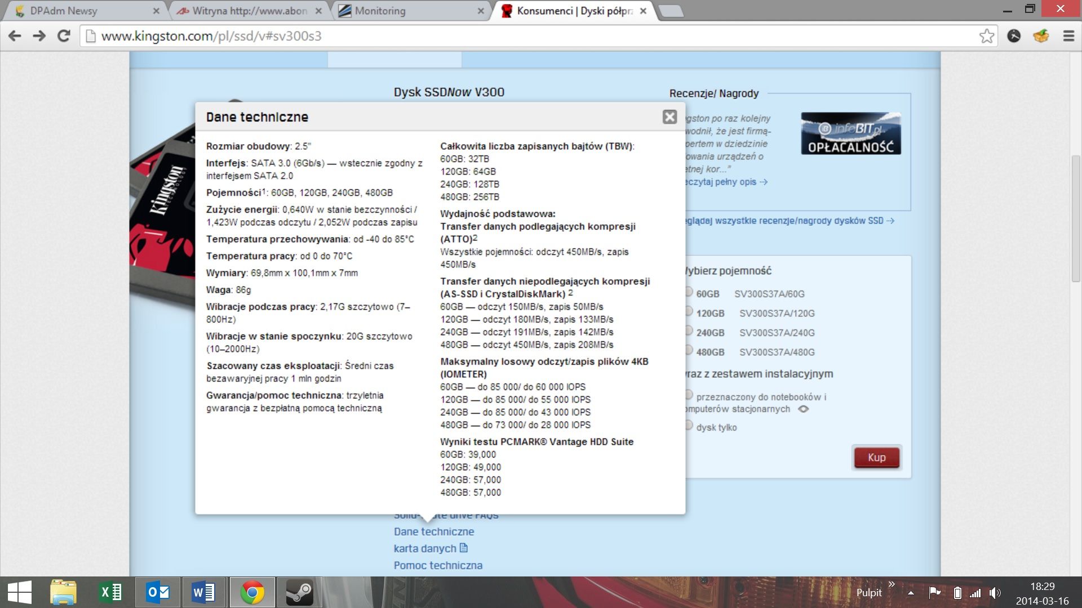
Task: Open the karta danych link
Action: point(425,548)
